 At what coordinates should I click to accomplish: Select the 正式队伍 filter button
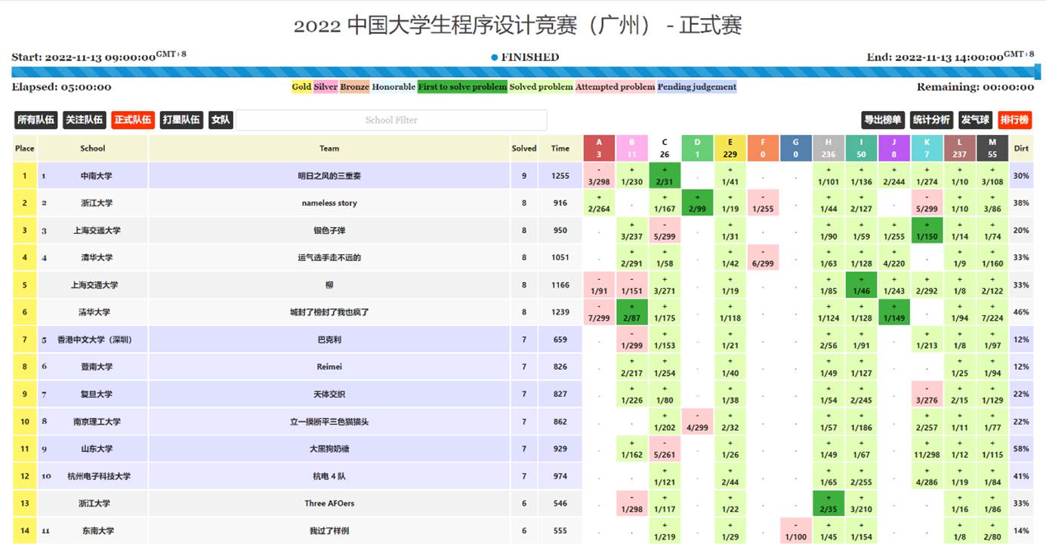(132, 120)
